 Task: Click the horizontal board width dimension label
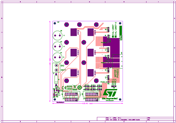click(x=88, y=104)
